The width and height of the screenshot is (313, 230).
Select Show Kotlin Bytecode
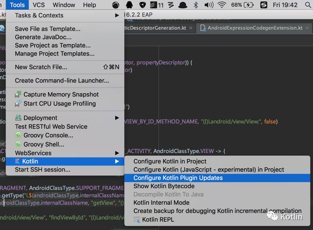tap(217, 186)
